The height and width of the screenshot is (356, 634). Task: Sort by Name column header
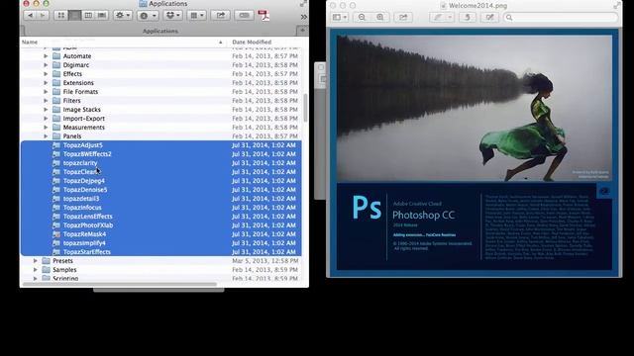pyautogui.click(x=30, y=42)
